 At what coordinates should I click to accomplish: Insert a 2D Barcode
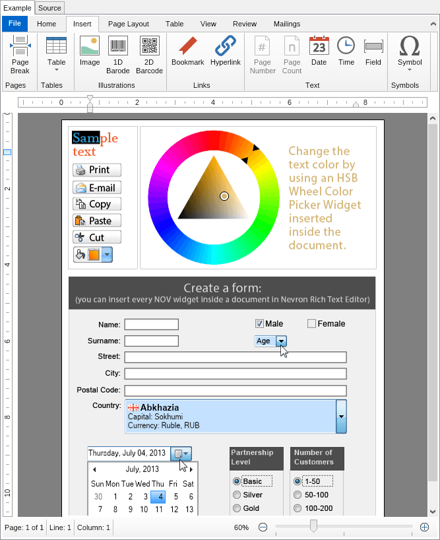click(150, 54)
